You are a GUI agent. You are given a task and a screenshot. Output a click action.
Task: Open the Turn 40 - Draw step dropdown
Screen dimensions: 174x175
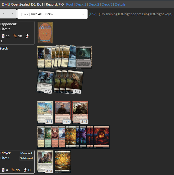coord(52,14)
